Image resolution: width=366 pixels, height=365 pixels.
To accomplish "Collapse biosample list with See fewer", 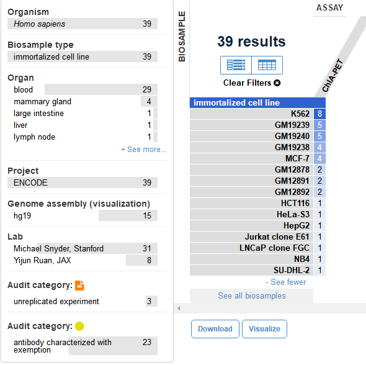I will point(286,282).
